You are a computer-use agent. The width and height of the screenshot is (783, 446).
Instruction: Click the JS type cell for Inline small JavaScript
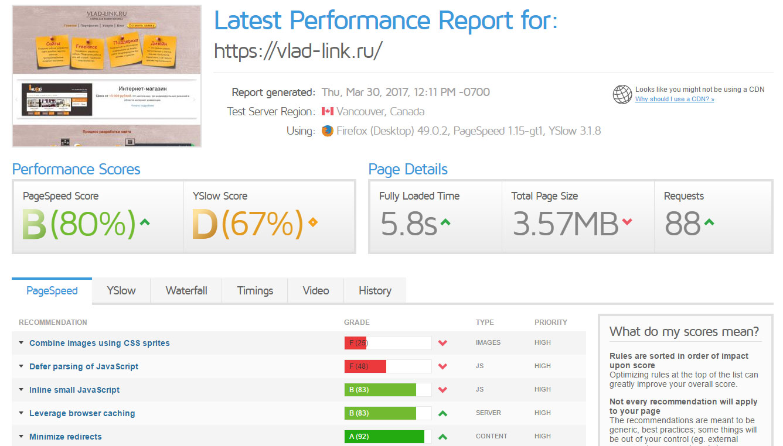click(x=480, y=390)
